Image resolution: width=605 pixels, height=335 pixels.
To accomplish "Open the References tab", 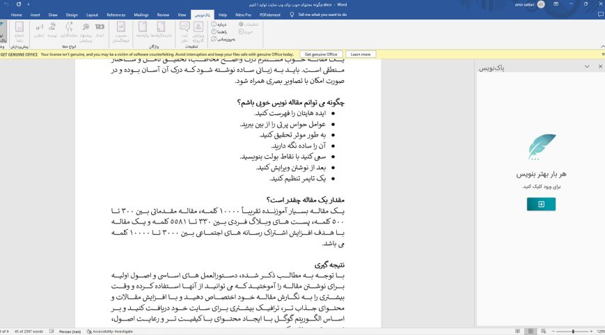I will point(116,15).
